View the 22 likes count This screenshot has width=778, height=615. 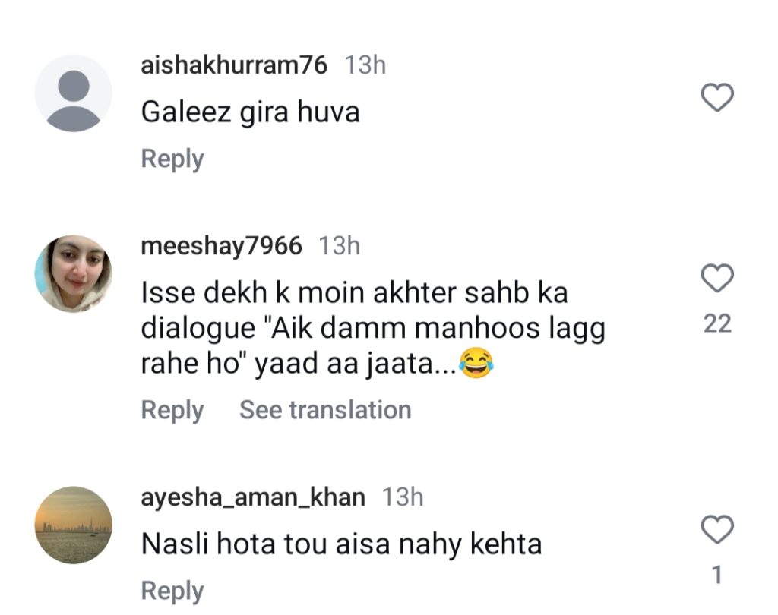point(717,324)
